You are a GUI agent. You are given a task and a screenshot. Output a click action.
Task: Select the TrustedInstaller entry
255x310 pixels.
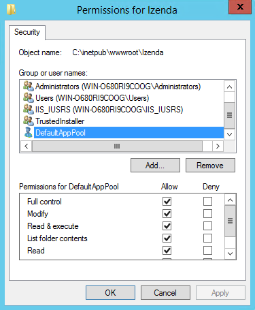click(x=60, y=121)
